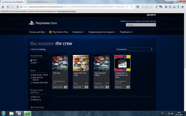Click the search magnifier icon

(154, 25)
